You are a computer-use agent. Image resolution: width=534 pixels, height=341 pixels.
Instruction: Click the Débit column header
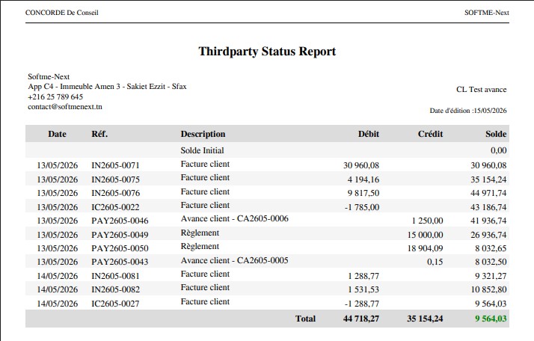369,134
